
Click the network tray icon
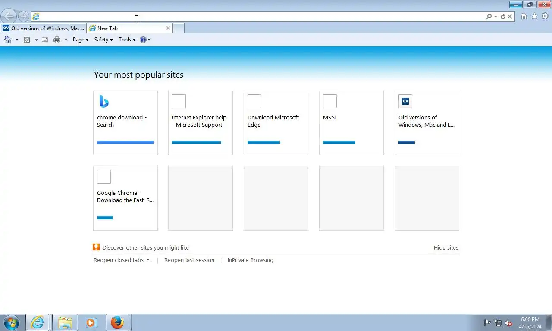pyautogui.click(x=498, y=323)
